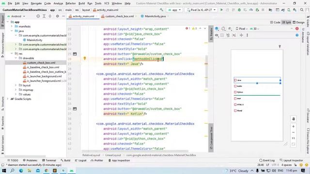Open the Chrome icon in the taskbar
This screenshot has width=310, height=174.
(x=46, y=171)
